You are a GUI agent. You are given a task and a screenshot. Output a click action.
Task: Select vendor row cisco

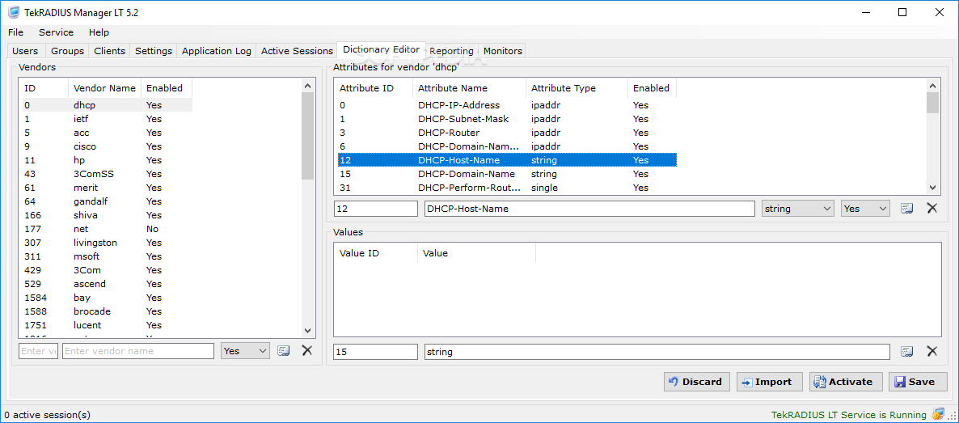(x=107, y=146)
